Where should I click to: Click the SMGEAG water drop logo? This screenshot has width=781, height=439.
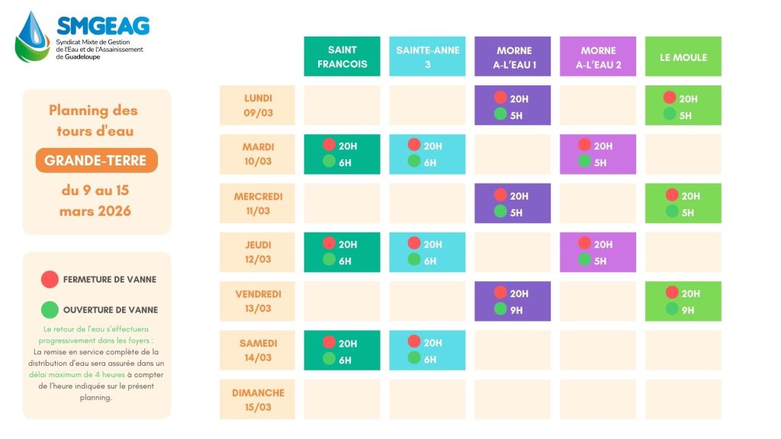tap(32, 36)
